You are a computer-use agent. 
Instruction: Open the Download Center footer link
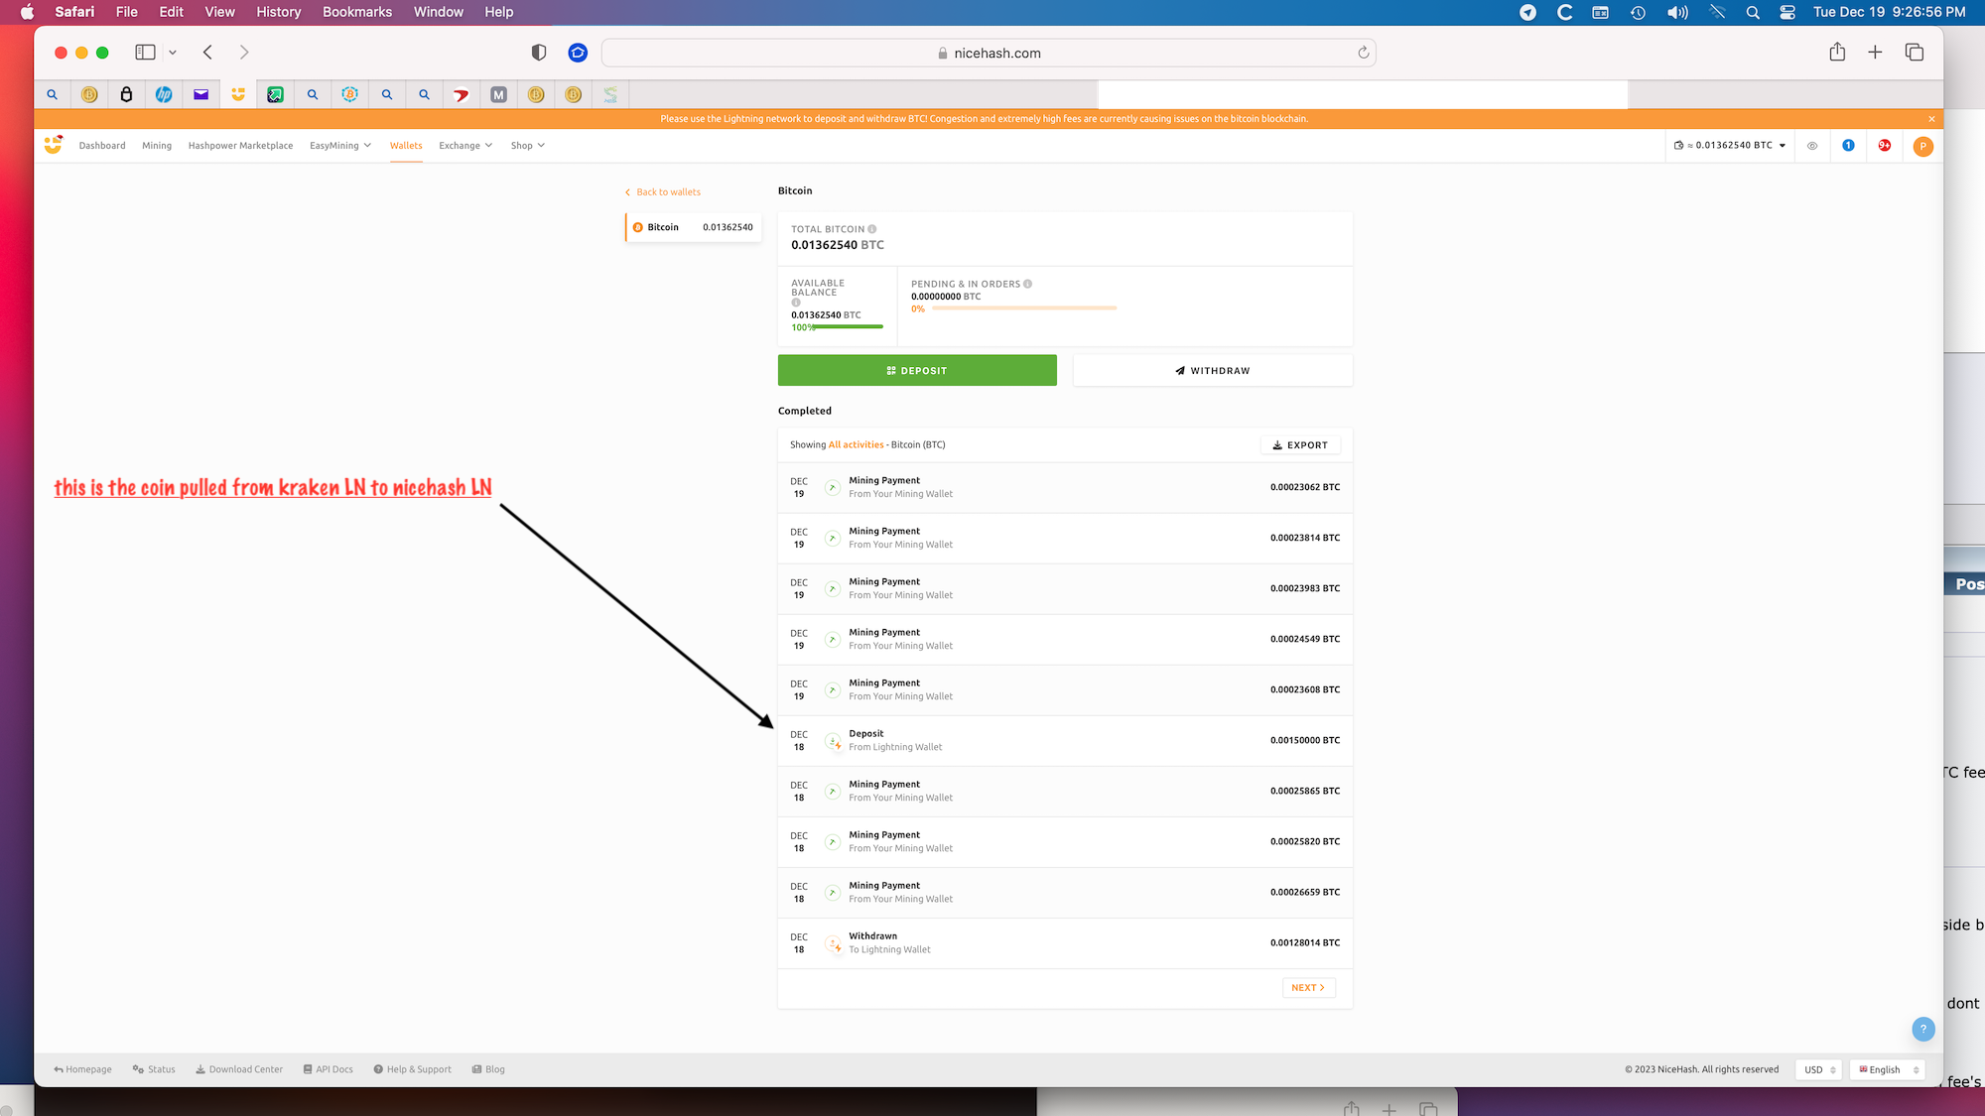[239, 1069]
